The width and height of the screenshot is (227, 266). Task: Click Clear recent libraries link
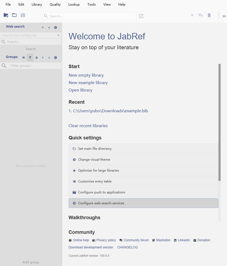coord(88,126)
